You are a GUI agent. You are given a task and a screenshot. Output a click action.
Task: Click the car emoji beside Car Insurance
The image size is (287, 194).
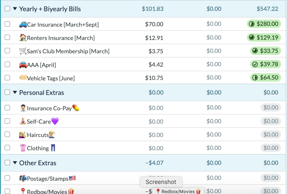[23, 24]
